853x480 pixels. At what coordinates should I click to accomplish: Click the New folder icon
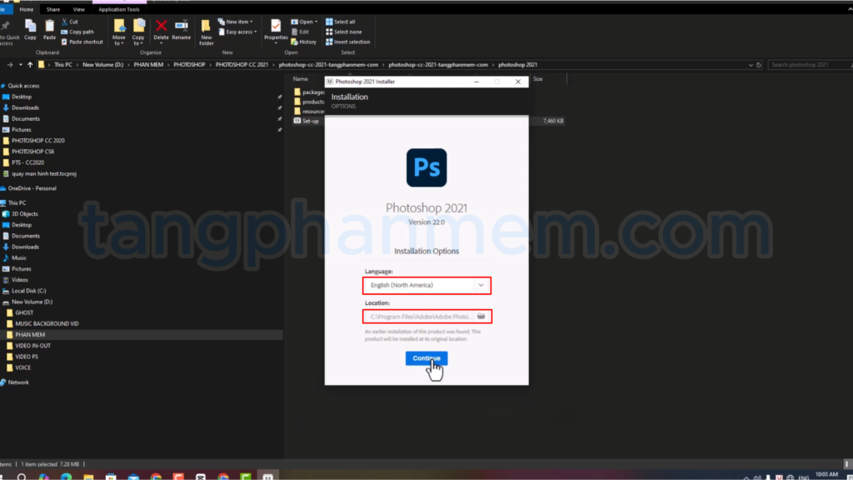coord(206,31)
